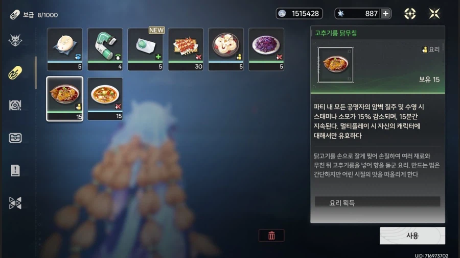Open the bottom sidebar resource category tab
This screenshot has height=258, width=460.
(15, 203)
